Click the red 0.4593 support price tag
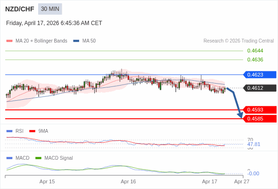278x189 pixels. [260, 110]
